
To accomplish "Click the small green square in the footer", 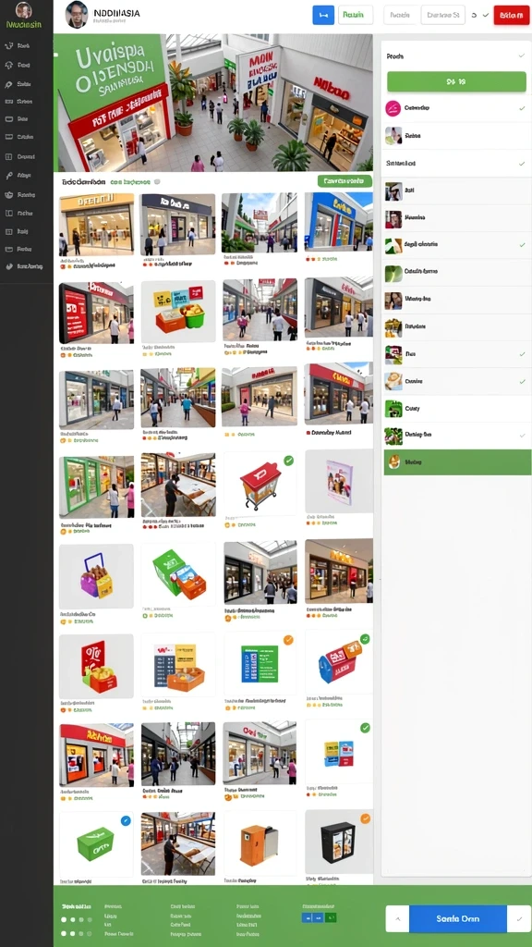I will (x=331, y=917).
